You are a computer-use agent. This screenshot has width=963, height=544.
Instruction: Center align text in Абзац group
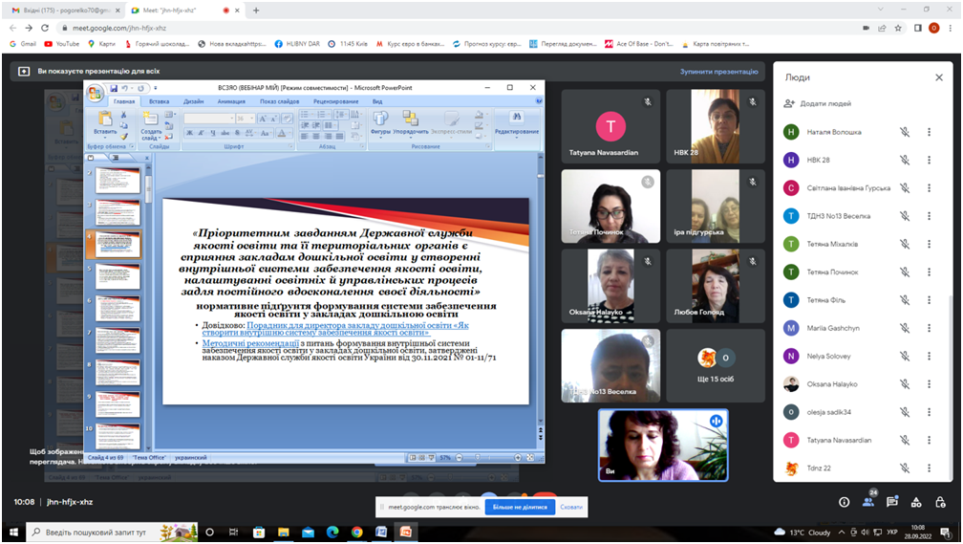tap(316, 136)
